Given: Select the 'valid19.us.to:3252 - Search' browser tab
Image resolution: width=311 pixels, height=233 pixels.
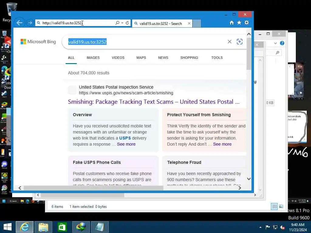Looking at the screenshot, I should coord(162,23).
